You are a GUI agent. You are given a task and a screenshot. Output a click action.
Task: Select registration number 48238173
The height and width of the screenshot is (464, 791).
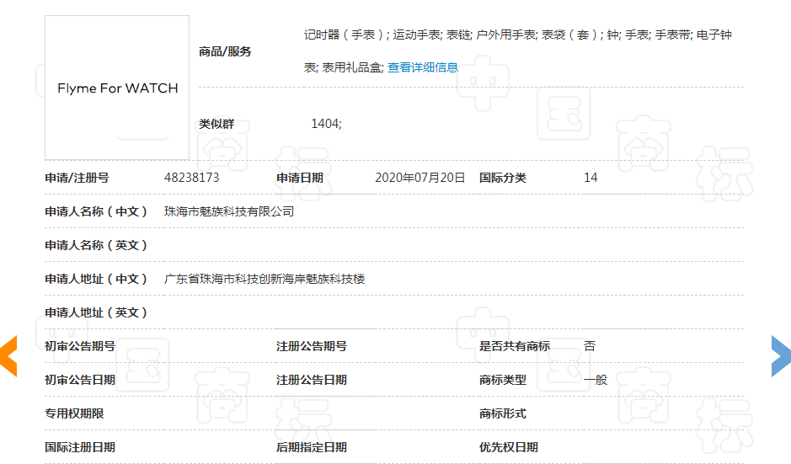tap(192, 178)
